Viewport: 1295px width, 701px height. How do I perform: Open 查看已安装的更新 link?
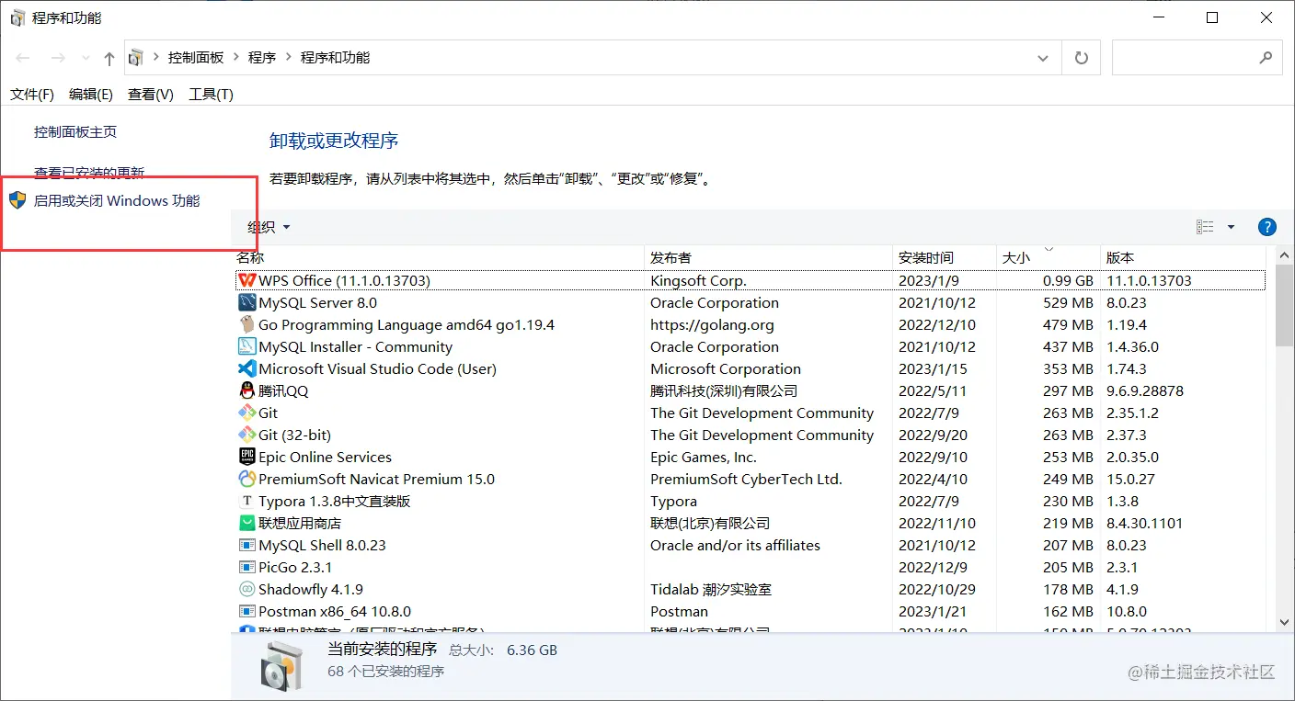pos(89,172)
